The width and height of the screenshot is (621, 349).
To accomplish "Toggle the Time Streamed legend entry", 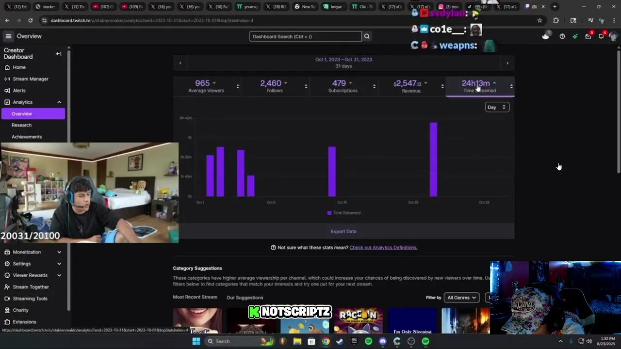I will tap(343, 213).
